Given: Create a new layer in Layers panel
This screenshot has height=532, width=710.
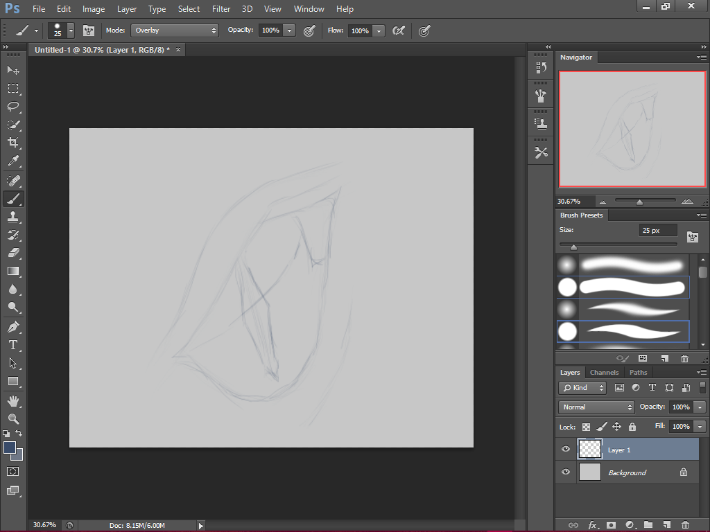Looking at the screenshot, I should (667, 524).
